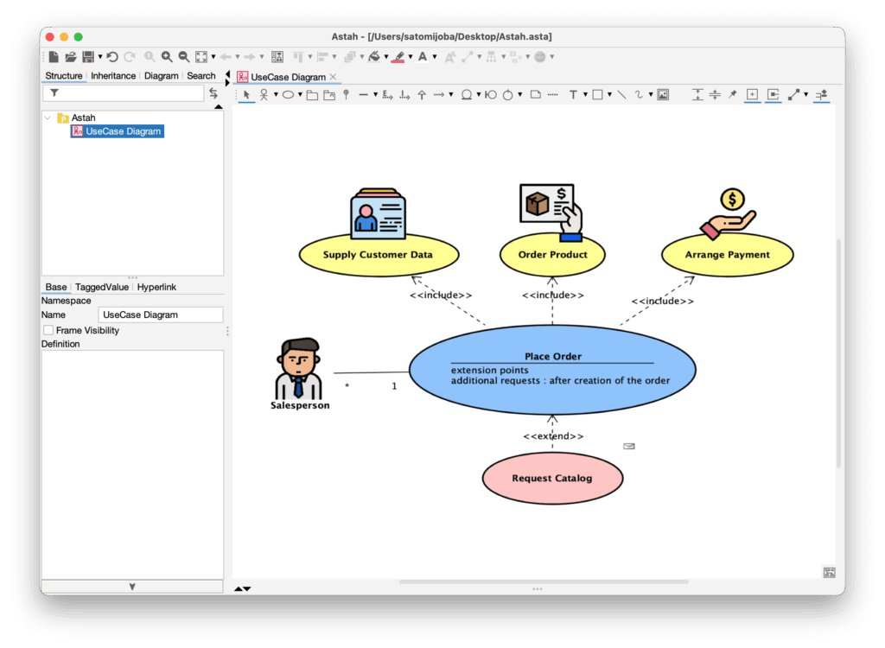
Task: Open the fill color bucket picker
Action: pyautogui.click(x=373, y=56)
